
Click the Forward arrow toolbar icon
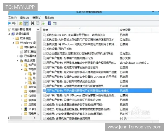14,23
